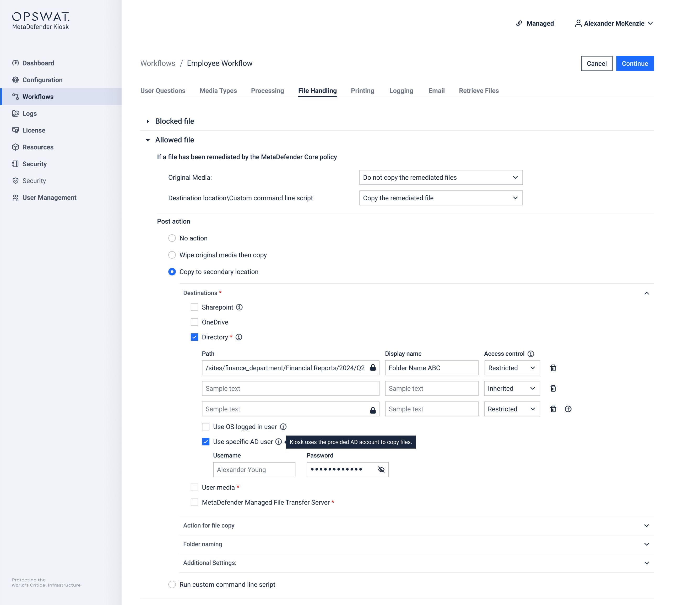Click the lock icon in finance_department path field
673x605 pixels.
[x=373, y=368]
